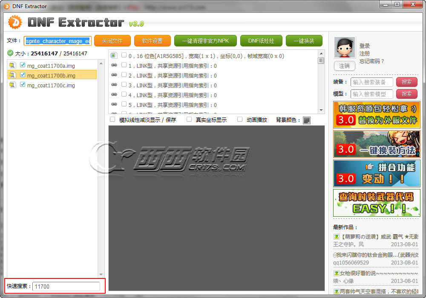Enable 动画播放 checkbox
This screenshot has width=426, height=298.
pyautogui.click(x=239, y=120)
